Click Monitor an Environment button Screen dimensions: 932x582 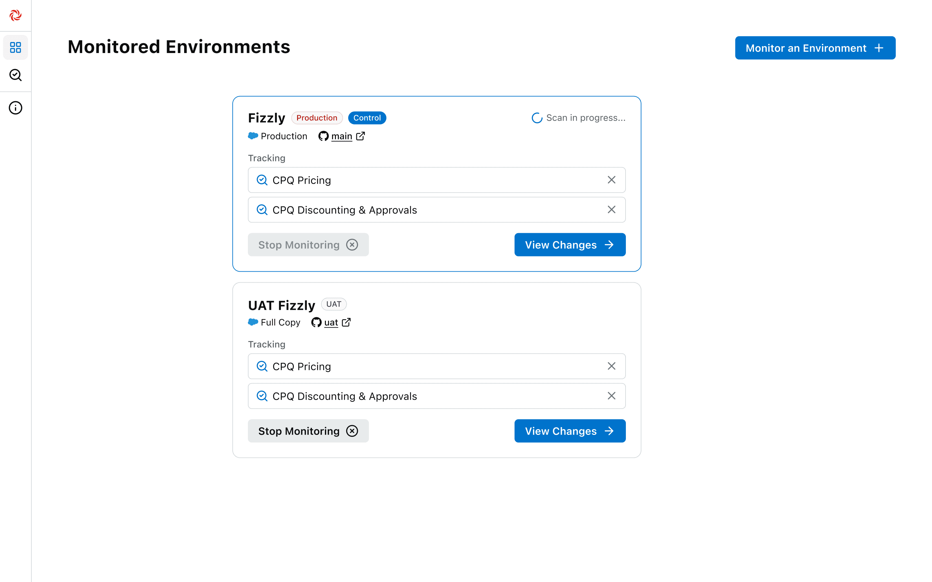(x=815, y=48)
